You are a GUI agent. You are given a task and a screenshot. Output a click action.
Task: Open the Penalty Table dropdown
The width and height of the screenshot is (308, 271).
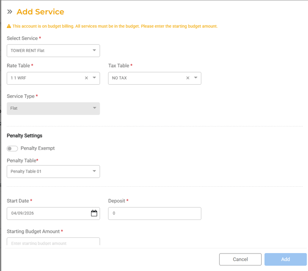53,172
